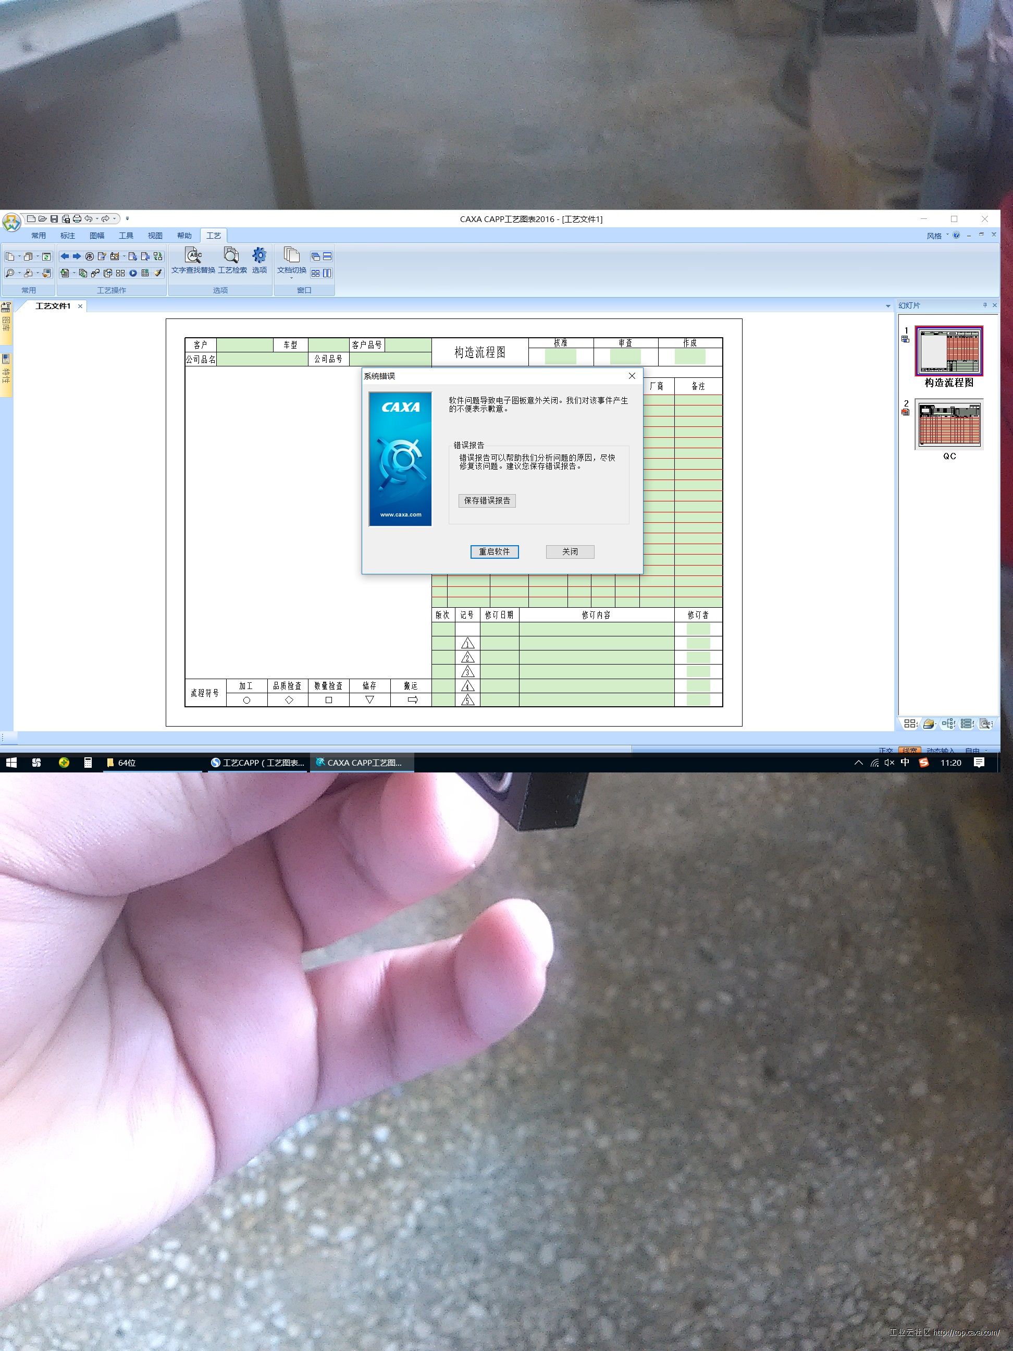Click the print icon in quick access toolbar

pos(77,219)
